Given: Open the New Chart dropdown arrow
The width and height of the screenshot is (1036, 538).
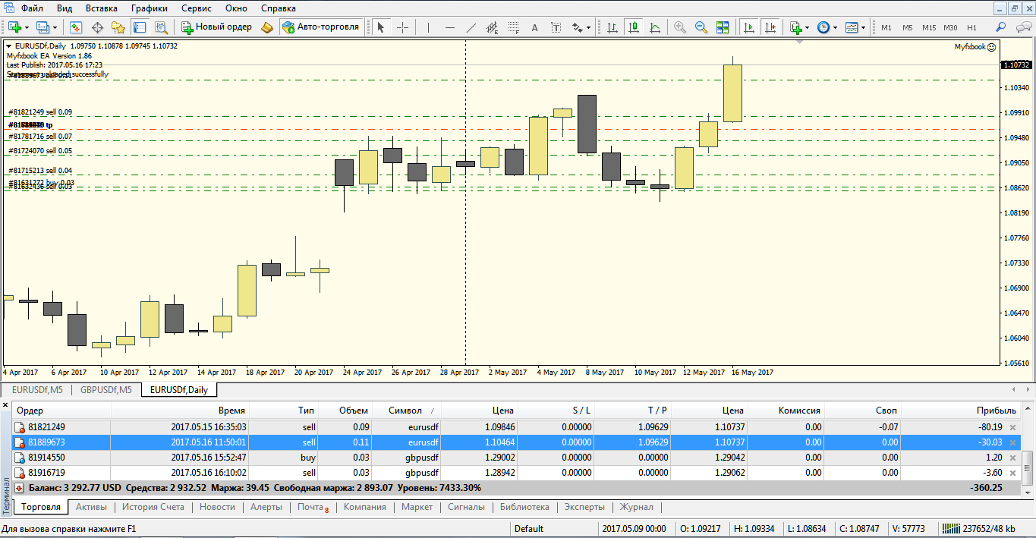Looking at the screenshot, I should (27, 27).
